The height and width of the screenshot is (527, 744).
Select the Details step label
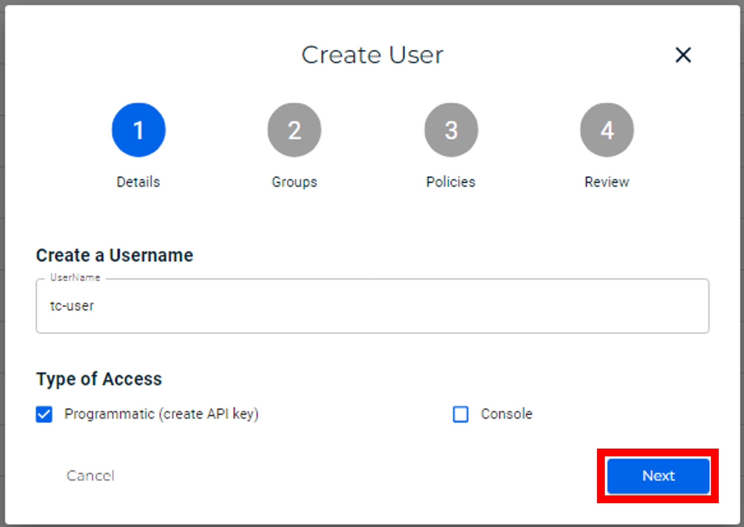pyautogui.click(x=138, y=182)
